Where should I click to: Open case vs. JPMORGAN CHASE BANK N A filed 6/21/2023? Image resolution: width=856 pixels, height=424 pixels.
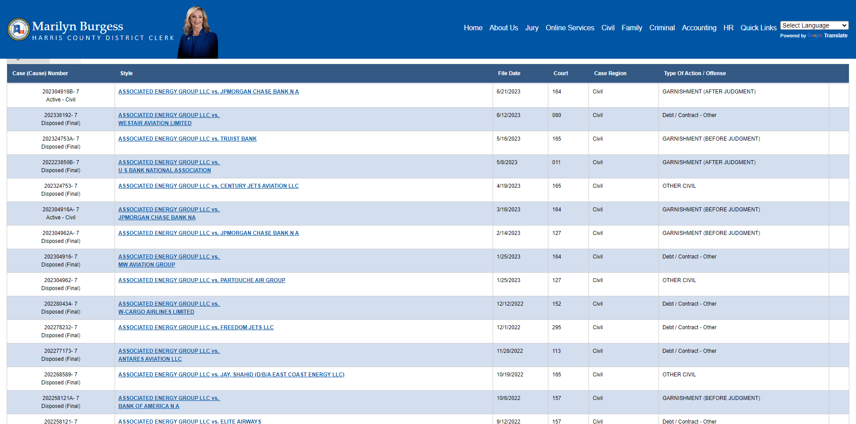tap(209, 92)
